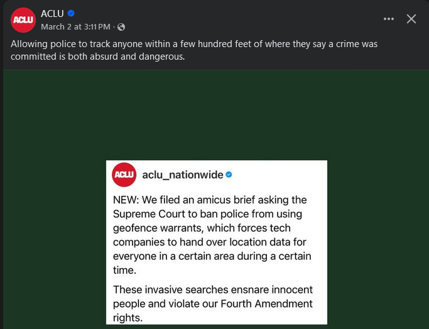Click the paragraph starting These invasive searches
This screenshot has width=429, height=329.
[x=212, y=303]
